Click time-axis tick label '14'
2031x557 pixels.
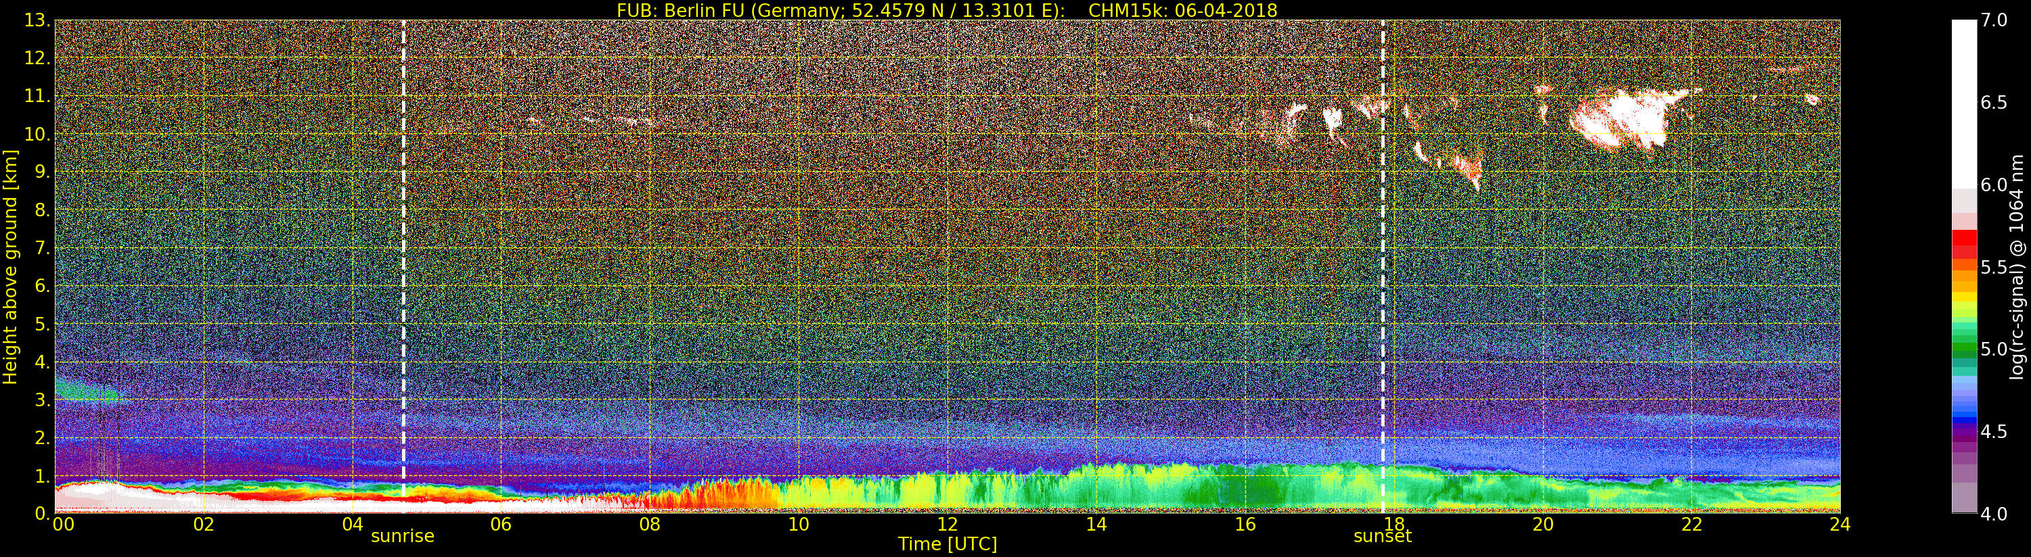click(x=1096, y=525)
